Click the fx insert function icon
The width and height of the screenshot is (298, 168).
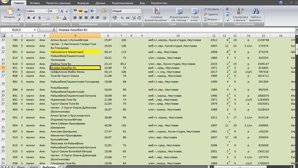click(54, 30)
